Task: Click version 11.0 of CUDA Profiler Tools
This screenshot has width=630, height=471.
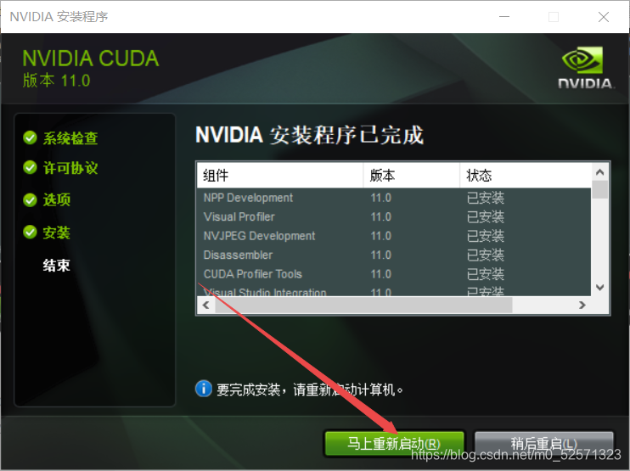Action: click(381, 274)
